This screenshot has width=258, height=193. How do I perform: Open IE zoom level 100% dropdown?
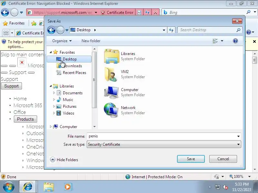tap(249, 177)
